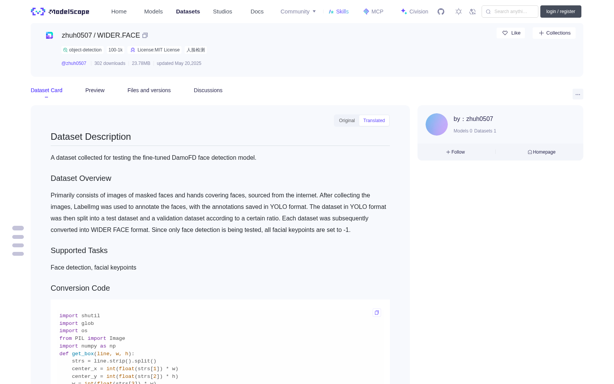Click search magnifier icon

488,12
